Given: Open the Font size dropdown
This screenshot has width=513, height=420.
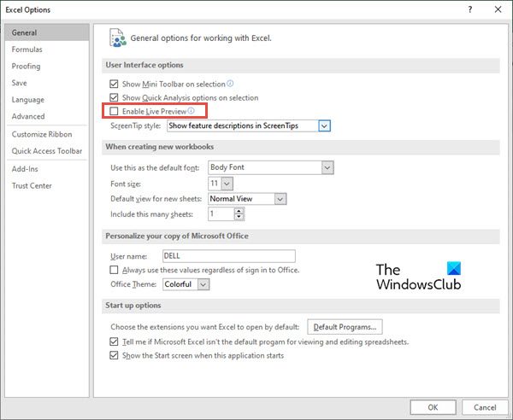Looking at the screenshot, I should pos(227,184).
